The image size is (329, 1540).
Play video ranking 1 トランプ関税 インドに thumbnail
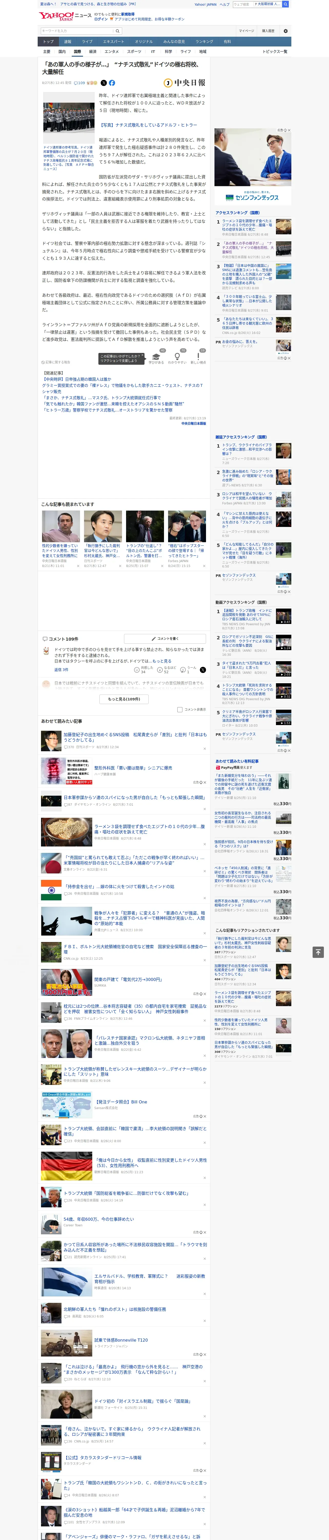click(x=284, y=616)
